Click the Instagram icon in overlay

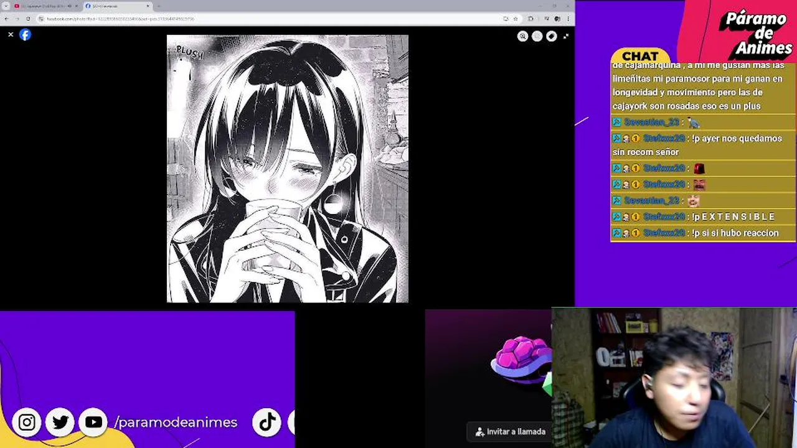[x=27, y=422]
